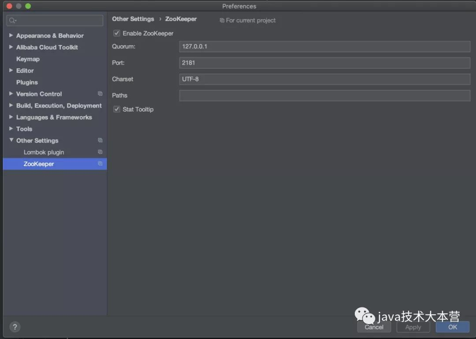
Task: Click the For current project icon
Action: click(222, 20)
